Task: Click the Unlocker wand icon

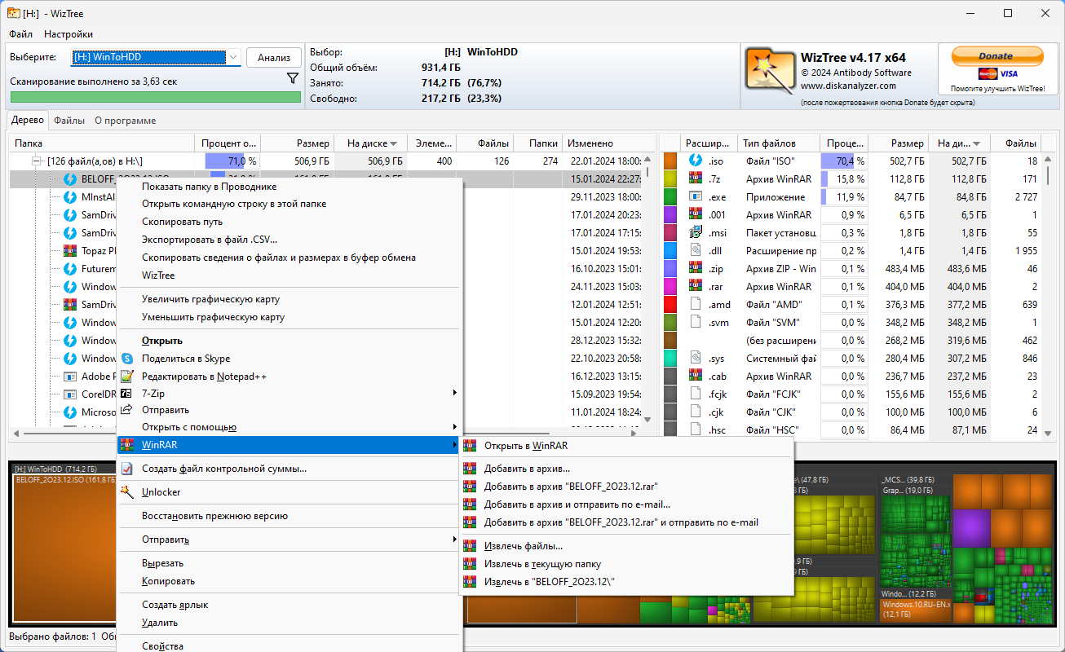Action: point(126,492)
